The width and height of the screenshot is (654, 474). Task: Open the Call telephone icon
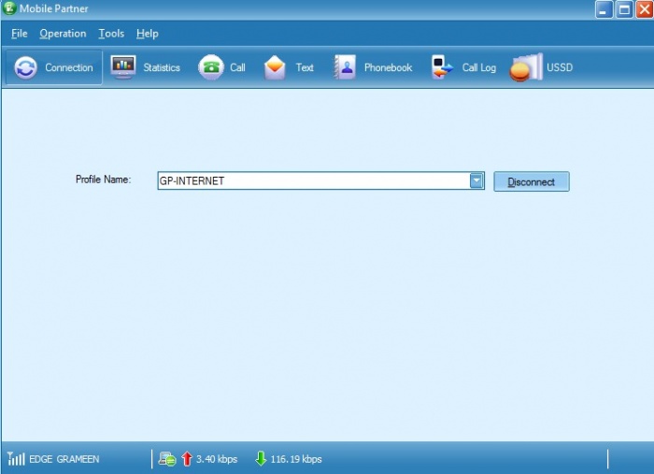point(211,67)
